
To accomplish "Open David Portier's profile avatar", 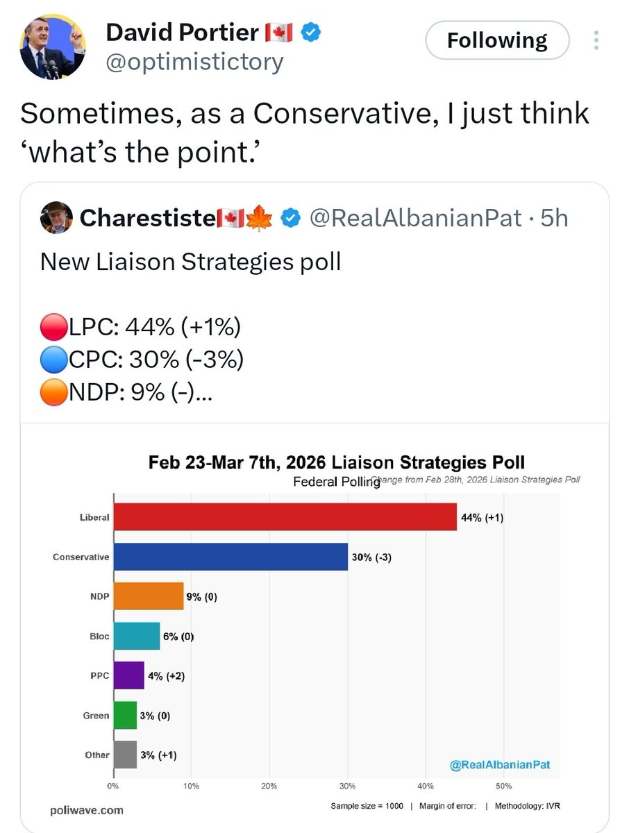I will coord(53,47).
